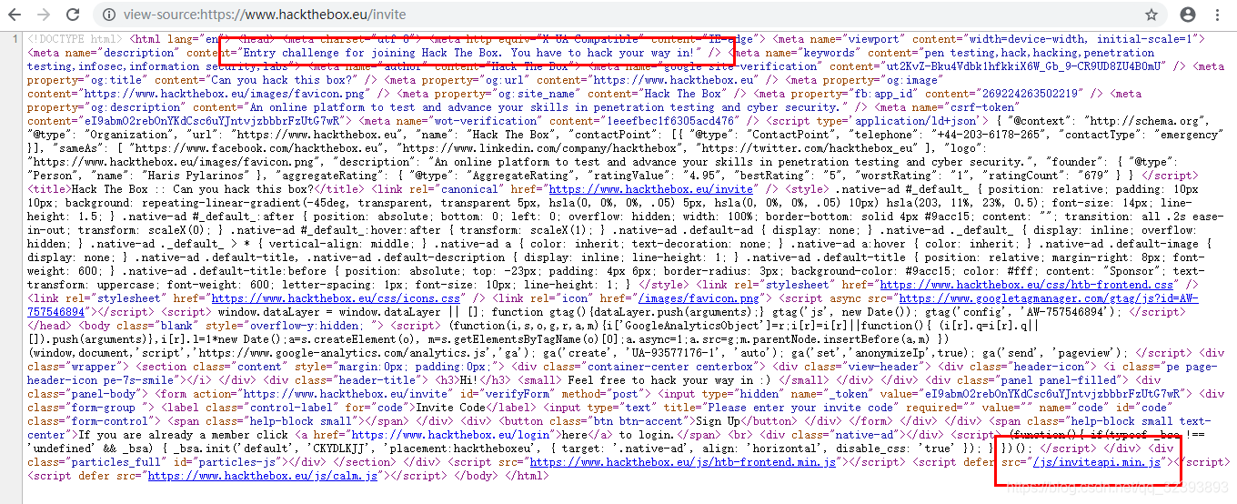Click the browser forward arrow
The image size is (1237, 504).
(43, 15)
